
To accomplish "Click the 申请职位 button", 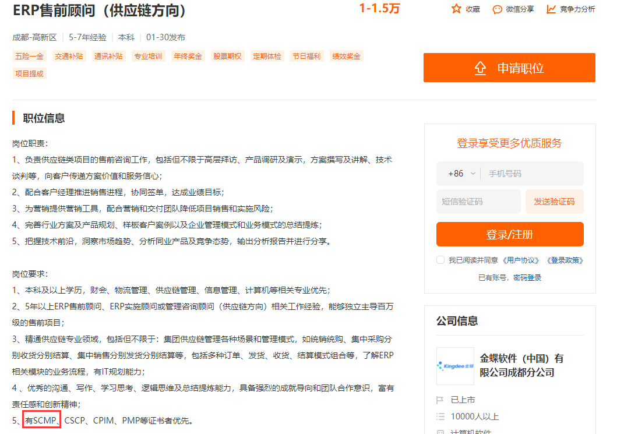I will click(509, 68).
